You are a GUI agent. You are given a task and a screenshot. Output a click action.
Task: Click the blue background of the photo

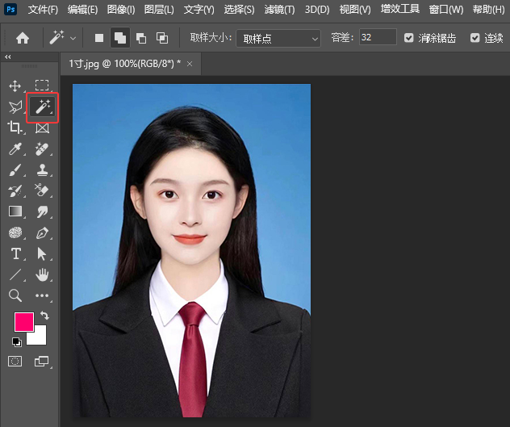pyautogui.click(x=98, y=136)
